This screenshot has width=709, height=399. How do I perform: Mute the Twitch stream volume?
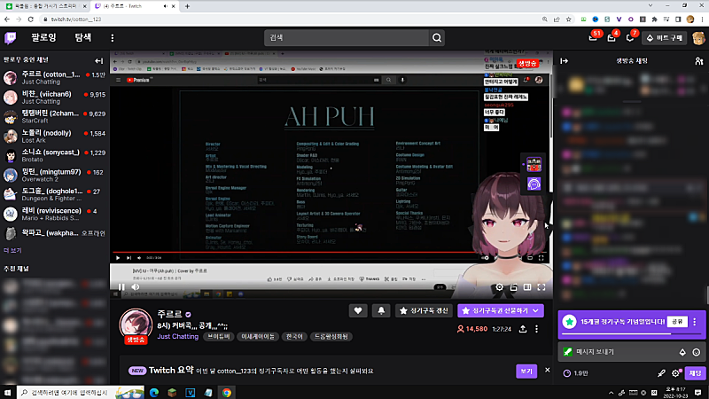pos(136,286)
